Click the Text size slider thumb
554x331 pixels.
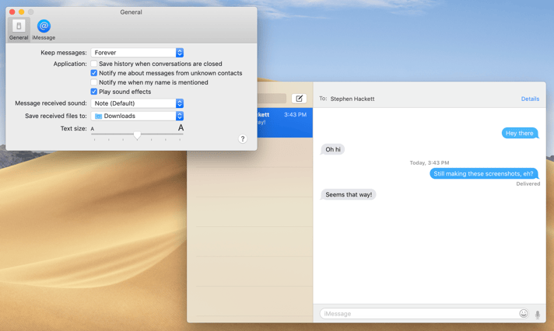point(137,135)
